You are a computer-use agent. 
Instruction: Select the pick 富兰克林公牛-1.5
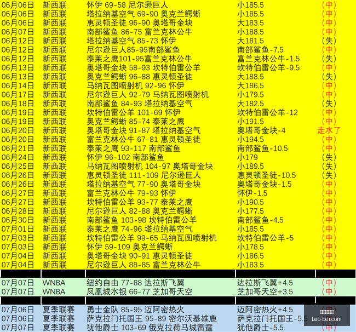pos(268,59)
